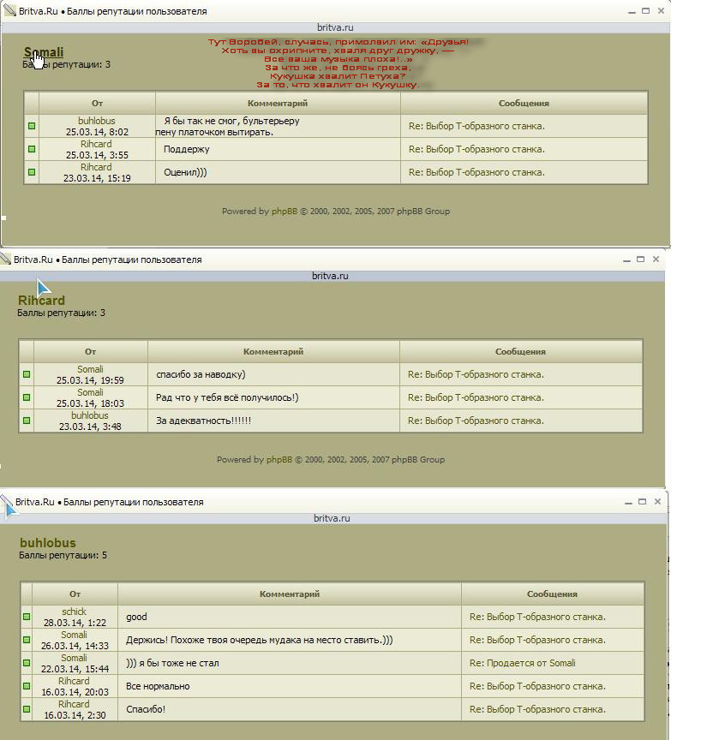Click buhlobus author in Rihcard's reputation table

pyautogui.click(x=90, y=415)
